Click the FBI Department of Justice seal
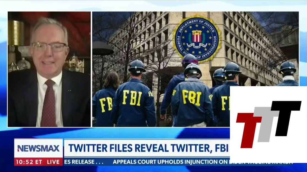Image resolution: width=307 pixels, height=172 pixels. point(197,38)
